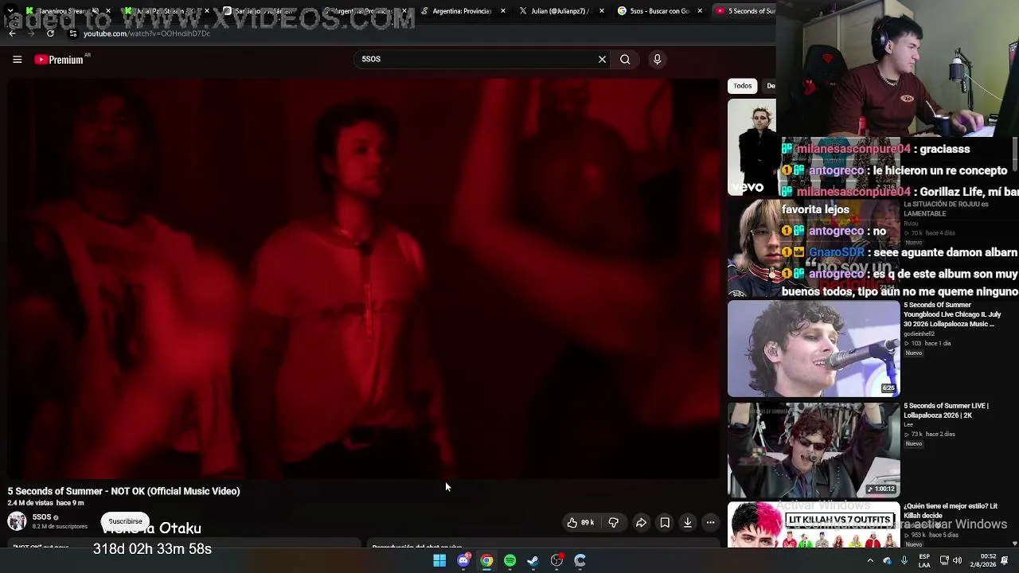The image size is (1019, 573).
Task: Close the 'Argentina: Provincias' tab
Action: pos(502,11)
